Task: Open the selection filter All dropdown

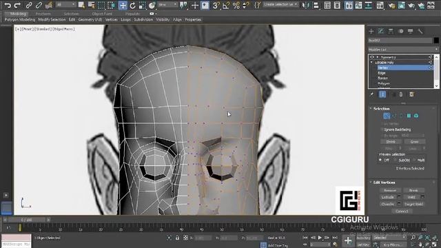Action: [66, 5]
